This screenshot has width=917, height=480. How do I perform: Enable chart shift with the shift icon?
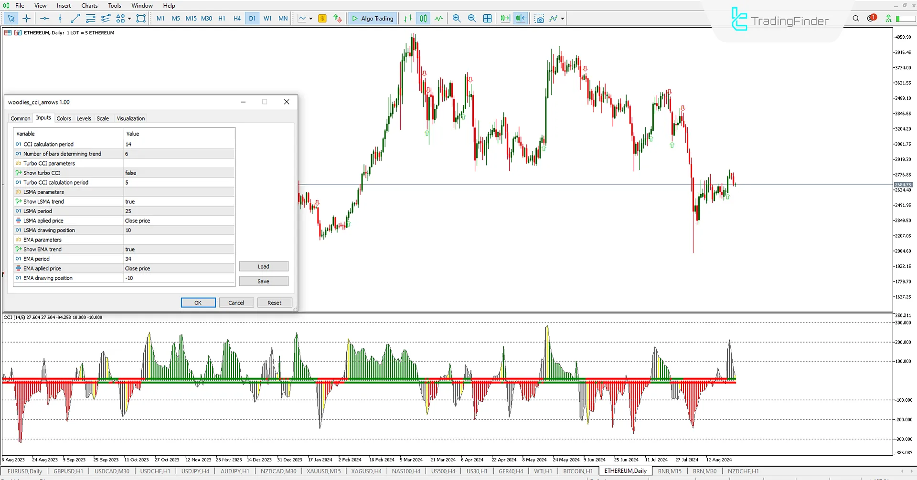click(x=521, y=18)
